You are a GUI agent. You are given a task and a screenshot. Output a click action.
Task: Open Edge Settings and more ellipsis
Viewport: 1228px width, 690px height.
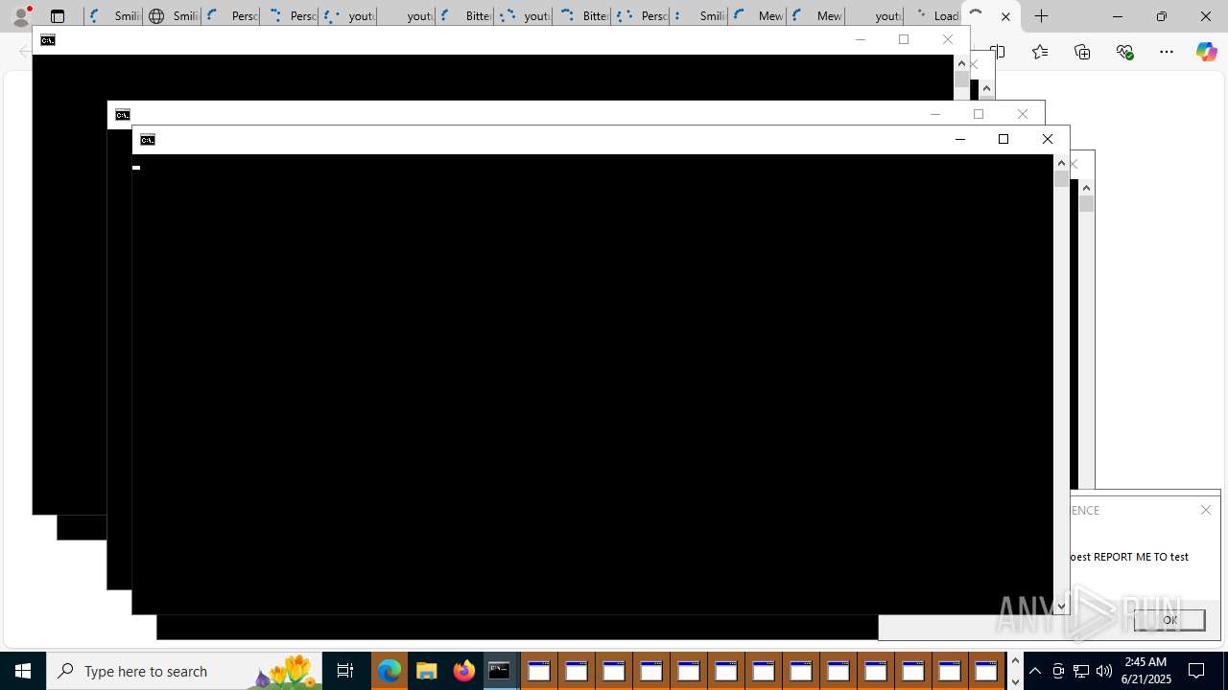point(1167,52)
